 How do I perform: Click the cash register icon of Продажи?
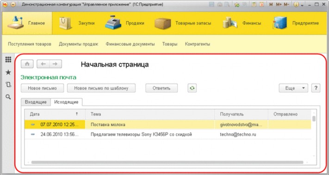pos(113,23)
